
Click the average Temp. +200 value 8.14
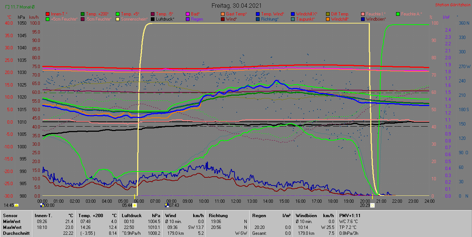click(x=113, y=233)
